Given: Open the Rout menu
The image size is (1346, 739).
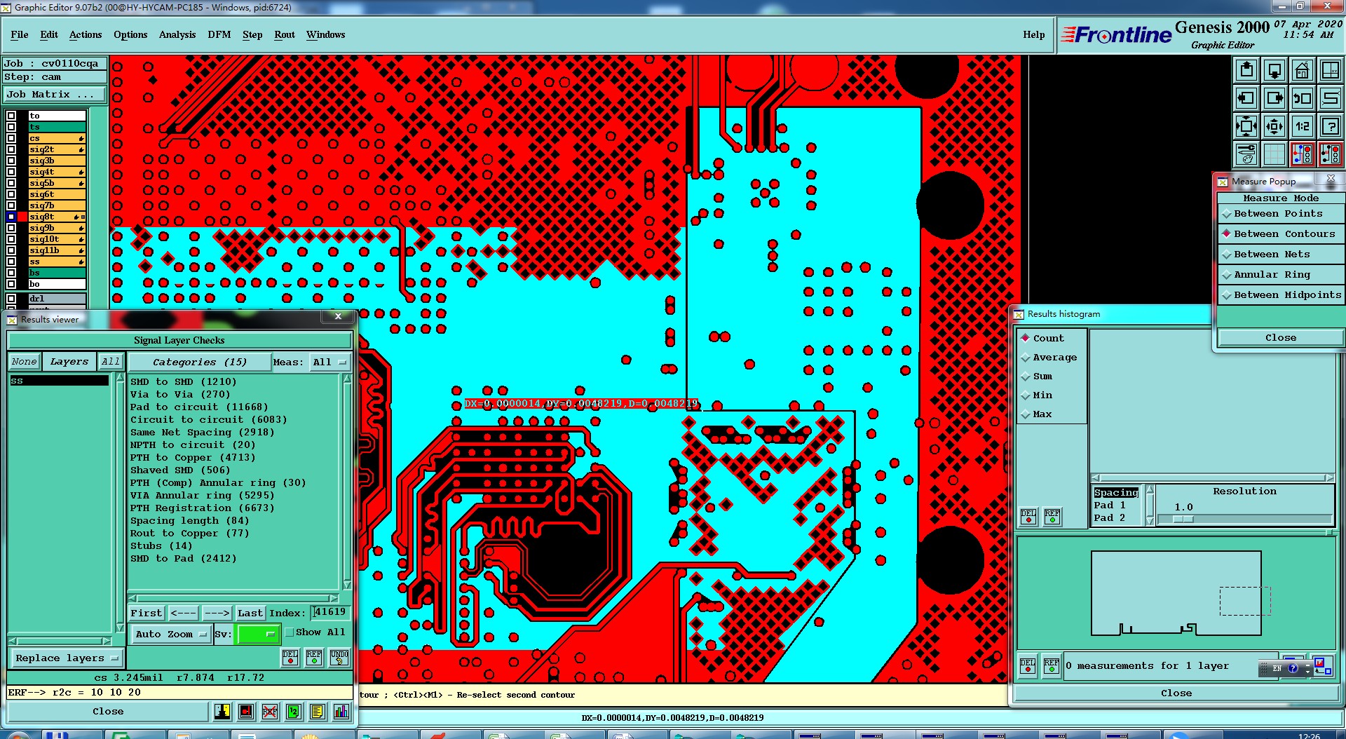Looking at the screenshot, I should 285,34.
